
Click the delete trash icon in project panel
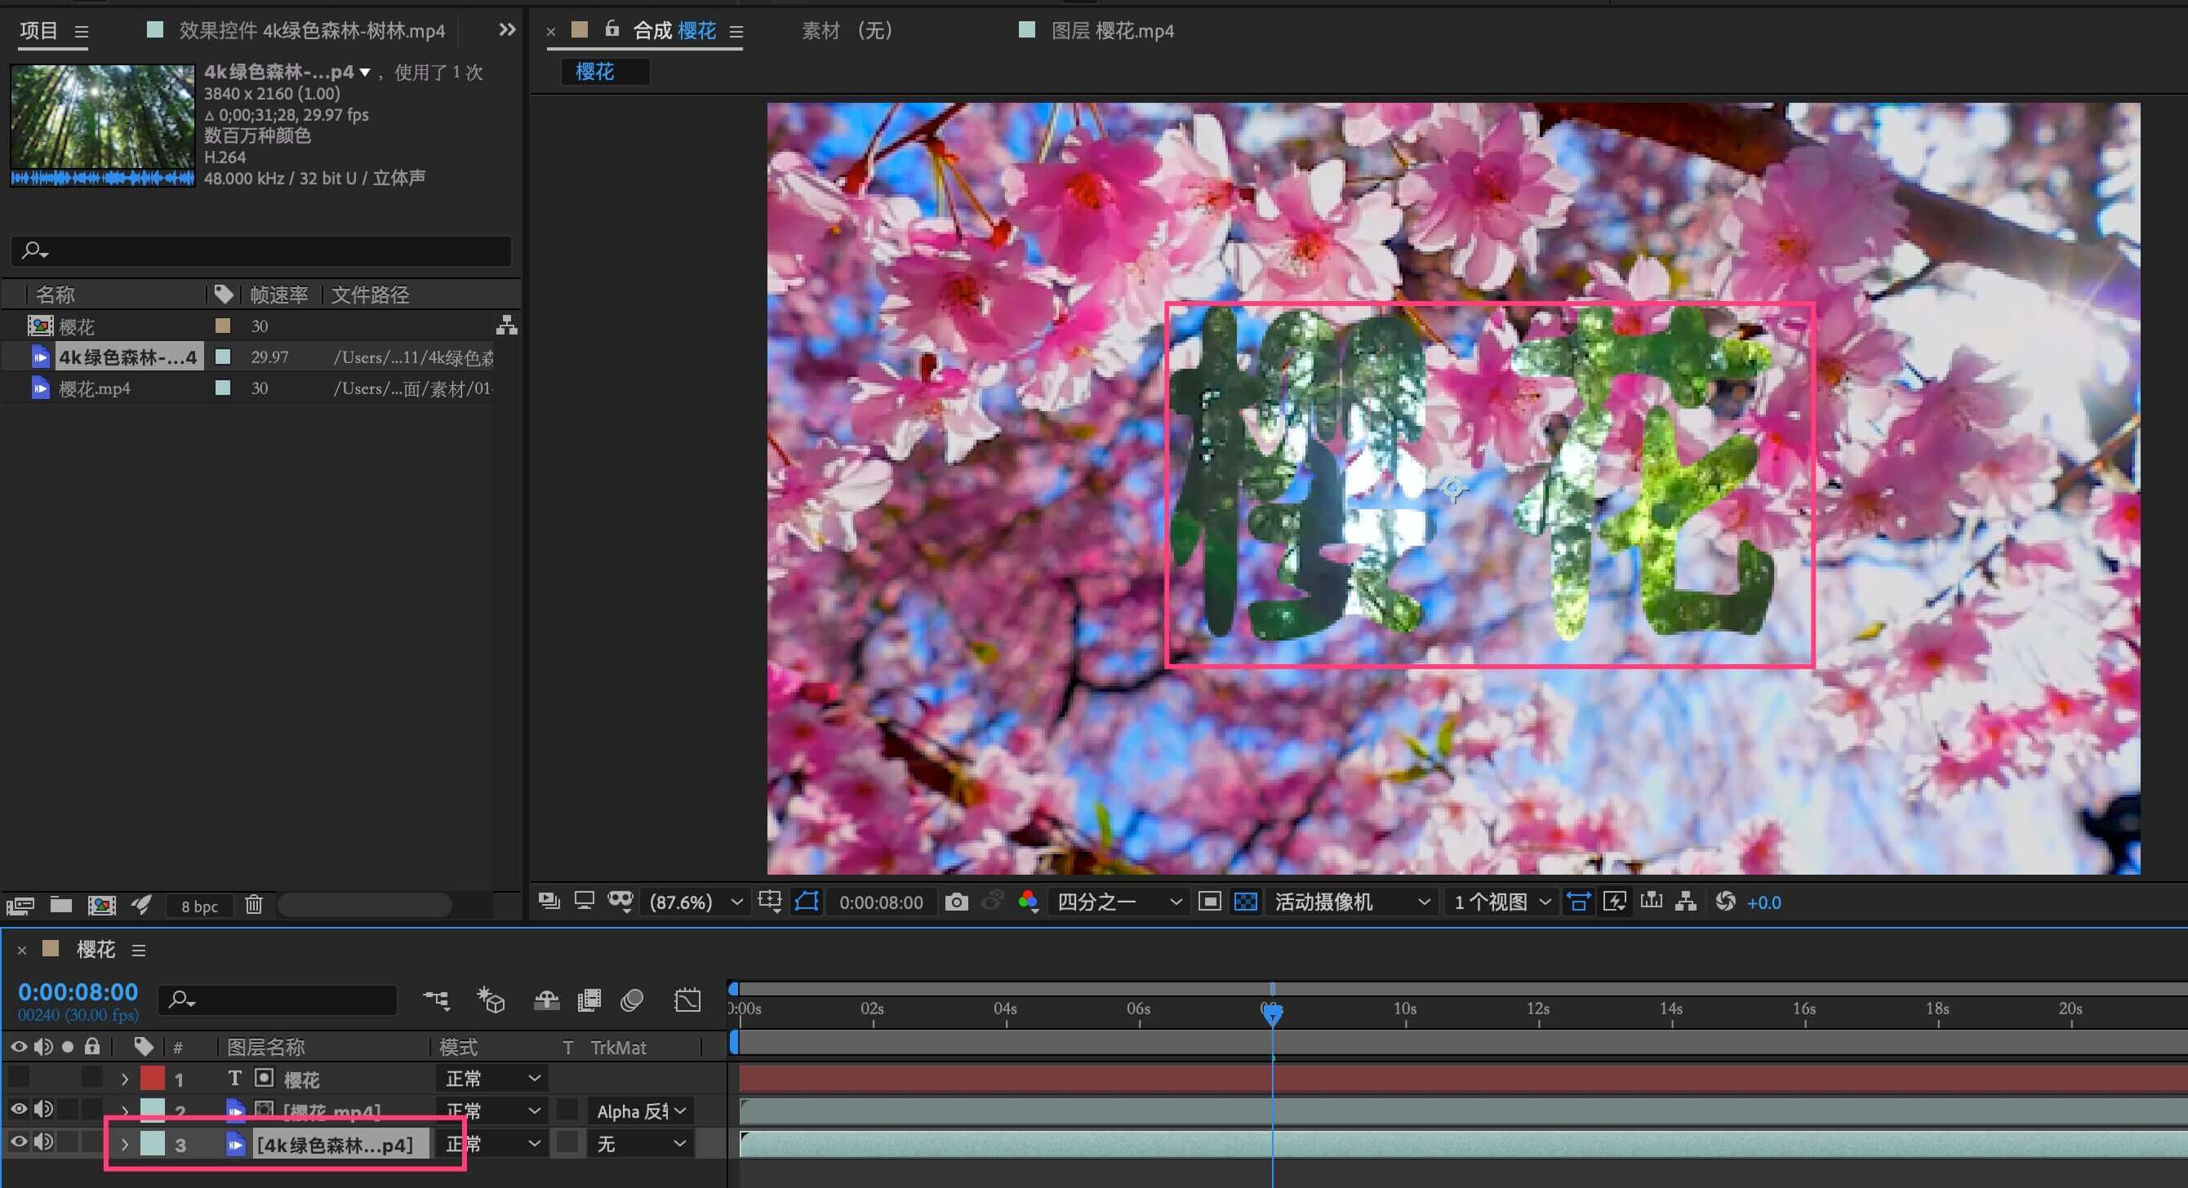[254, 905]
